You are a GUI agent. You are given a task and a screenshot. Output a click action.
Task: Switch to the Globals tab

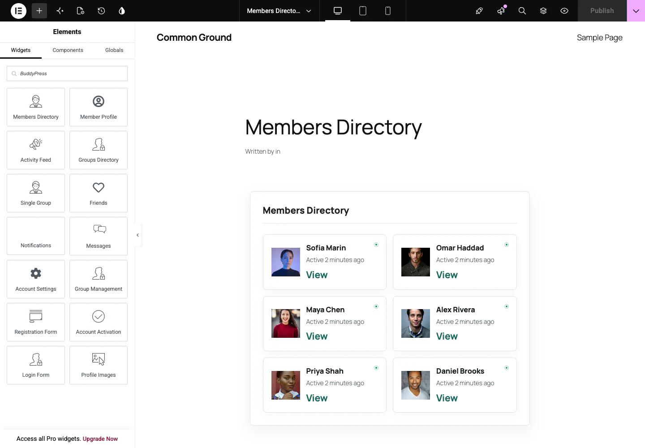(114, 50)
